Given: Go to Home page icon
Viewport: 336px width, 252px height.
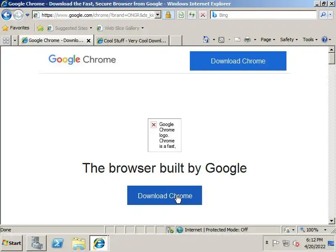Looking at the screenshot, I should pyautogui.click(x=206, y=39).
